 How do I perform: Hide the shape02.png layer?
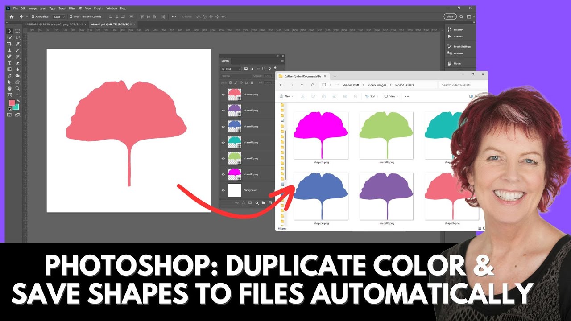pyautogui.click(x=223, y=158)
